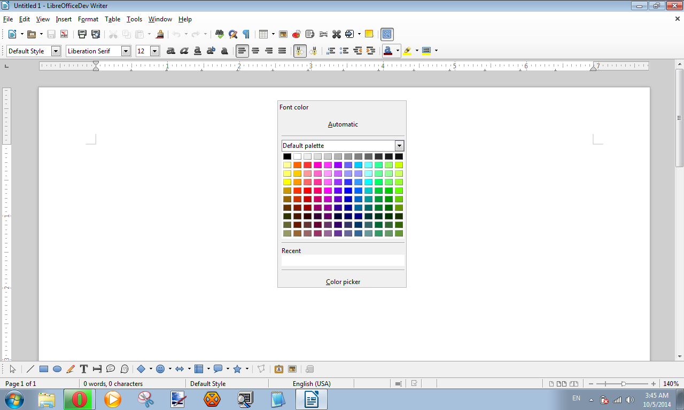Toggle Formatting Marks pilcrow button
The height and width of the screenshot is (410, 684).
[246, 34]
